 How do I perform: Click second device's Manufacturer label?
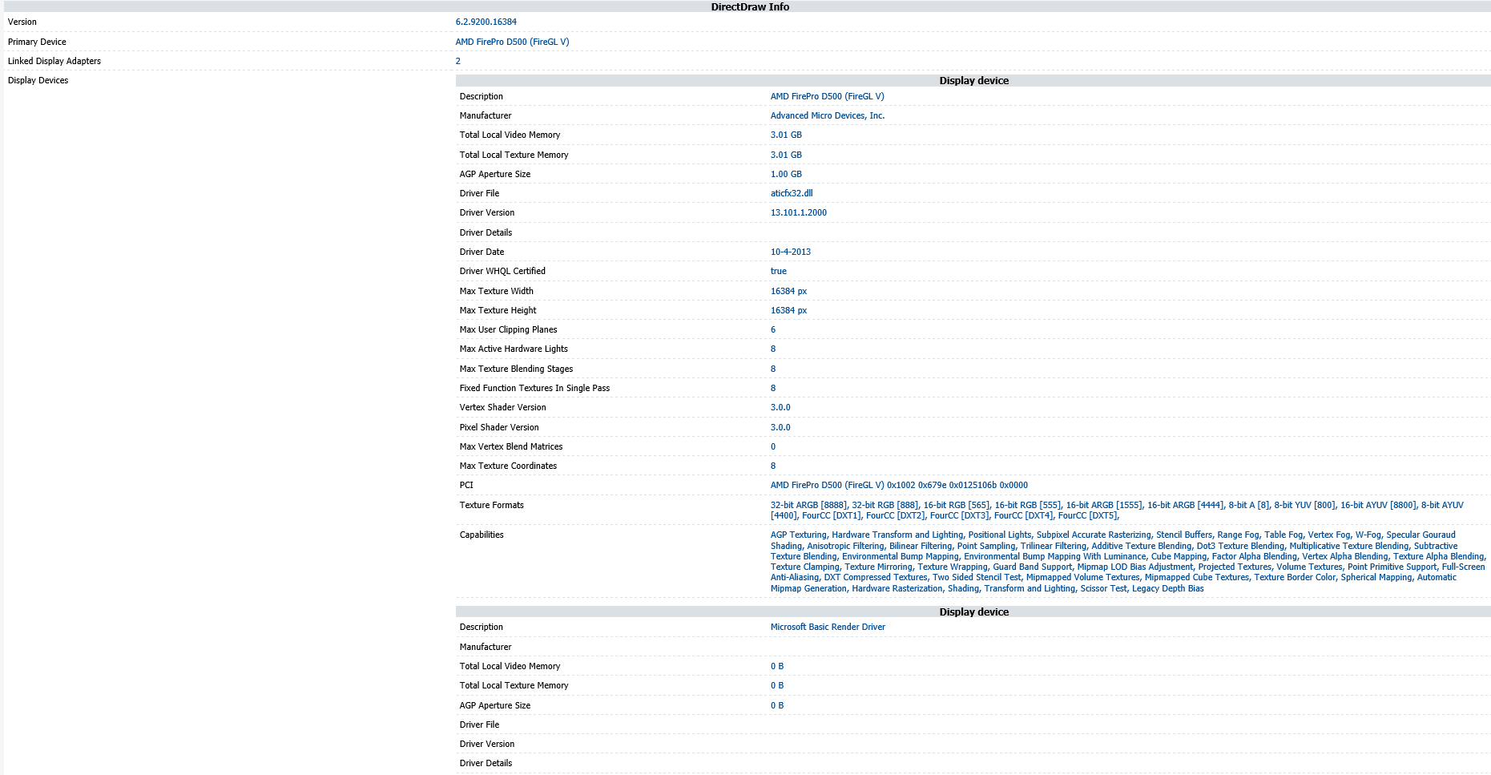pos(486,647)
